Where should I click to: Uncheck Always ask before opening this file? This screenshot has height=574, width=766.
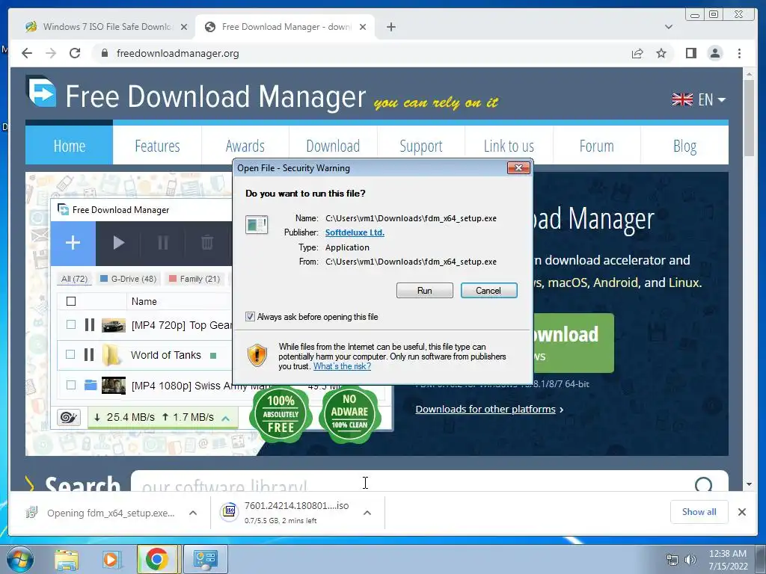coord(250,317)
